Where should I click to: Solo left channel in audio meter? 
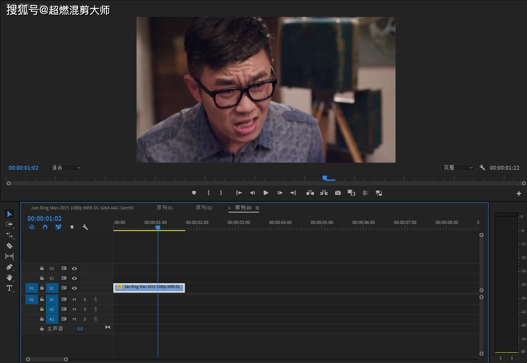pos(500,358)
